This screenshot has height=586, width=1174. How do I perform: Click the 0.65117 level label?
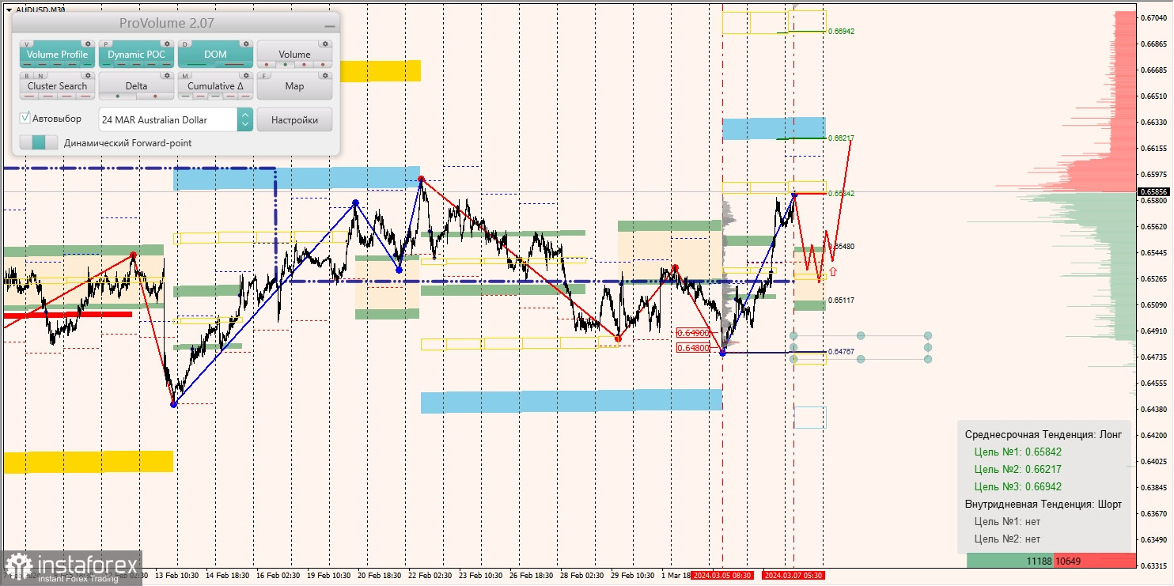[x=841, y=301]
